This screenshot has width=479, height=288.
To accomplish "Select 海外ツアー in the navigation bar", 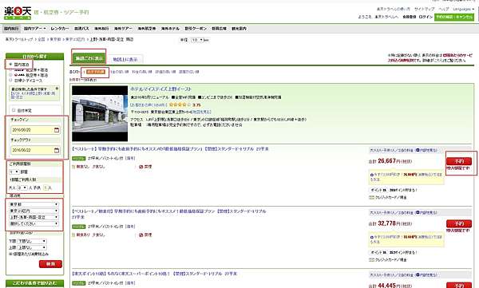I will (x=123, y=29).
